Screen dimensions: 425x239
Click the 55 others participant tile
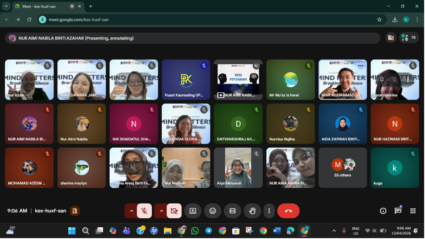(343, 168)
